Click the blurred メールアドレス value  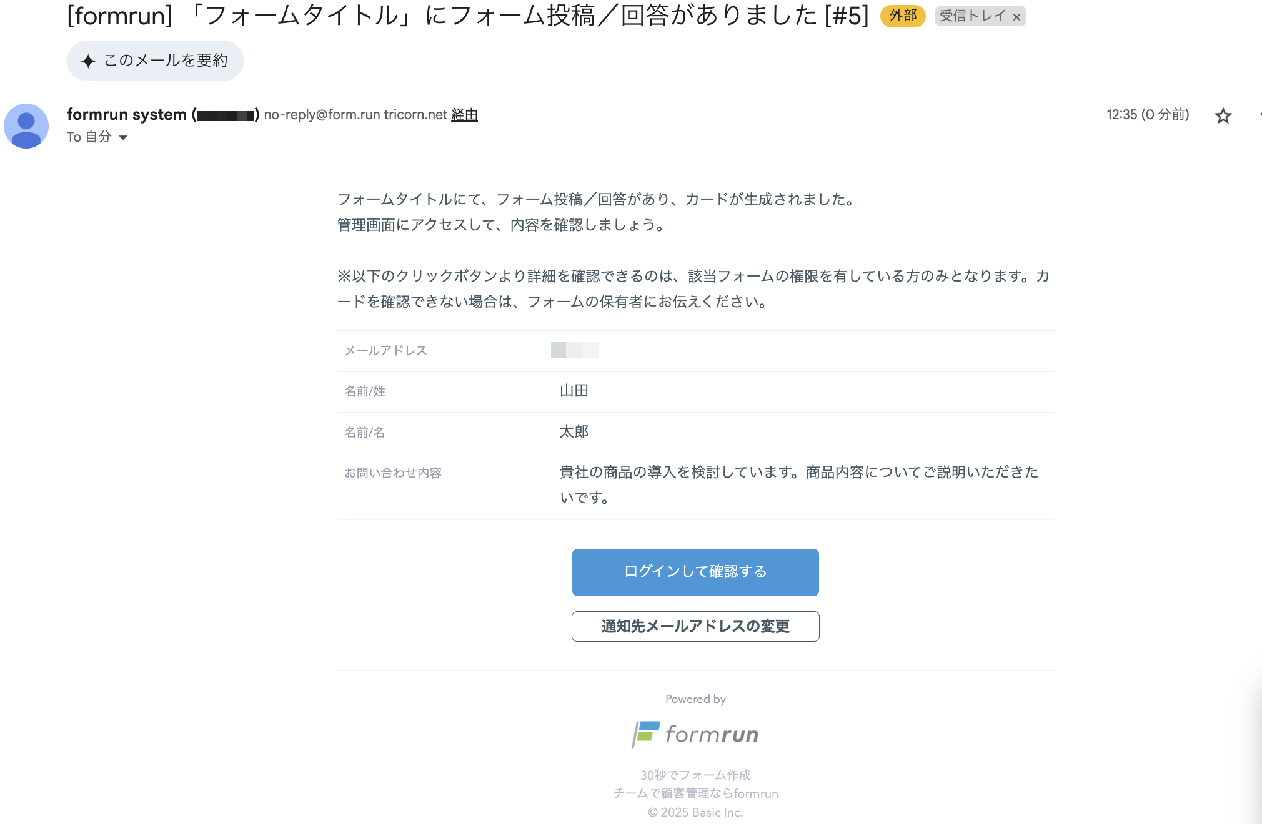point(574,350)
